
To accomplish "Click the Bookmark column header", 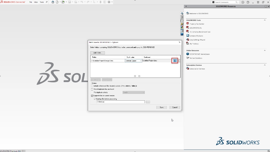I will coord(159,57).
